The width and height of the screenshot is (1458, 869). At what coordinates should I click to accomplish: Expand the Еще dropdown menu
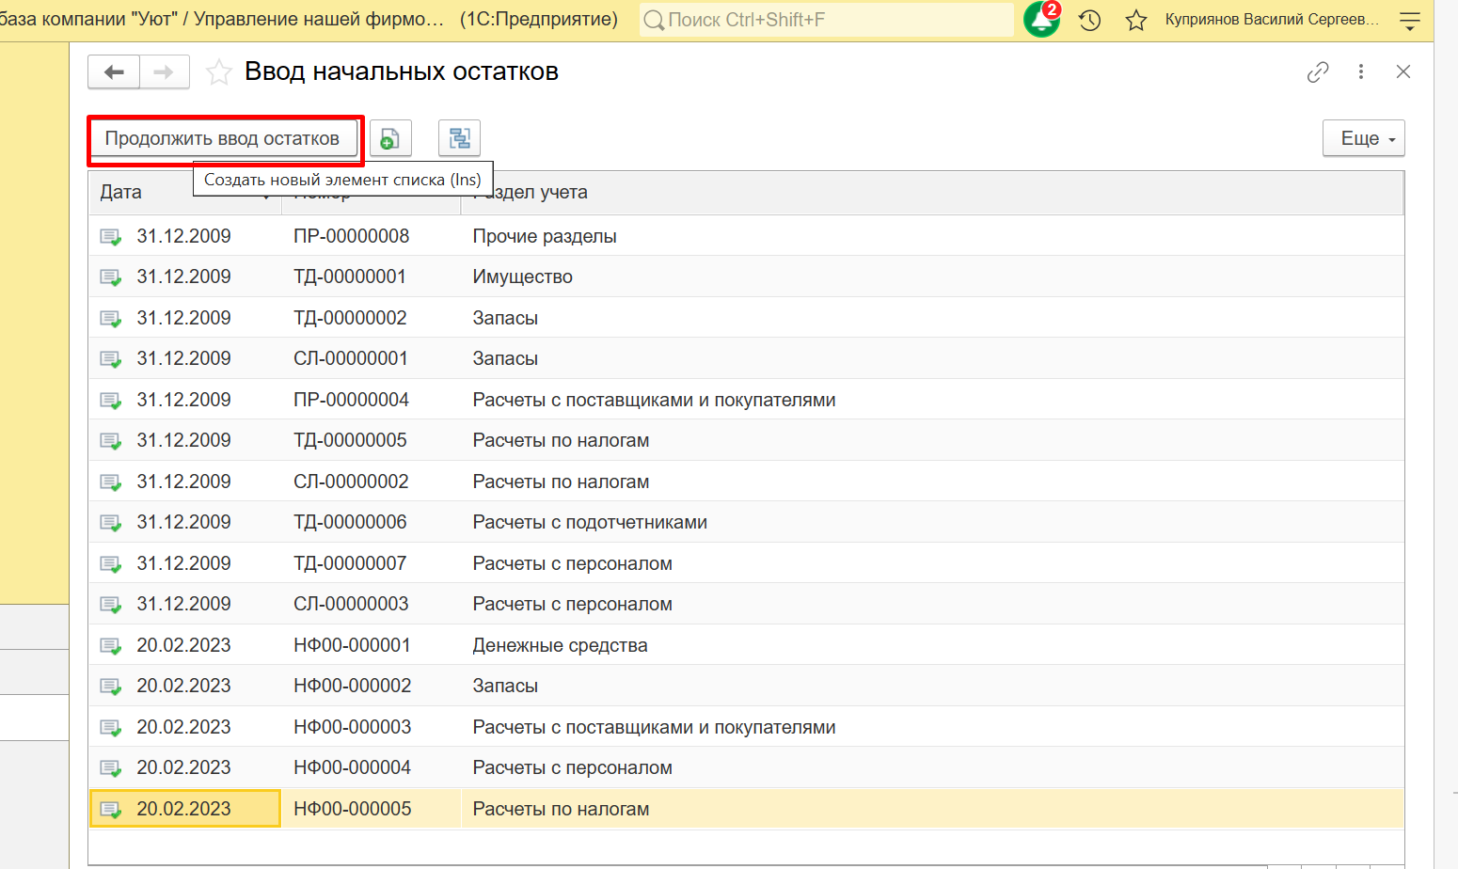[x=1363, y=139]
